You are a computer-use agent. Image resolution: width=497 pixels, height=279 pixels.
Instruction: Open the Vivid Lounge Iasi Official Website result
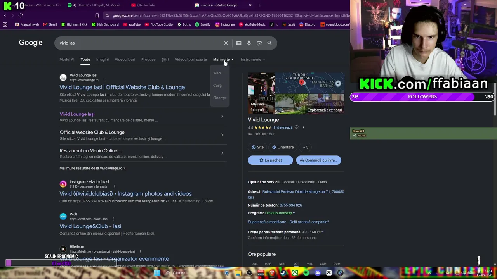coord(122,87)
